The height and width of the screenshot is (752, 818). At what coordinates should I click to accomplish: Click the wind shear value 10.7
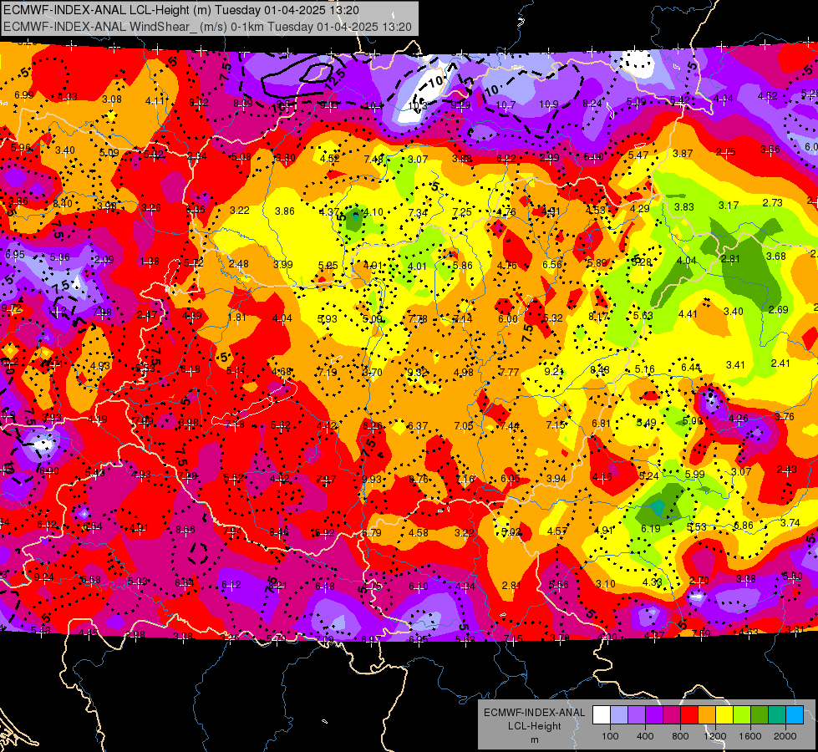pyautogui.click(x=506, y=105)
